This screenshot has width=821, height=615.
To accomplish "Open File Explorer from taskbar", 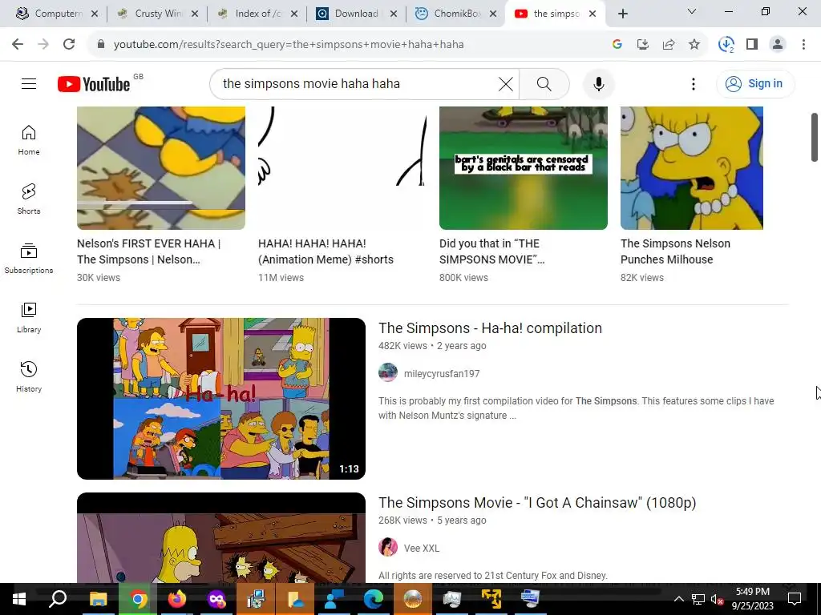I will click(x=98, y=599).
